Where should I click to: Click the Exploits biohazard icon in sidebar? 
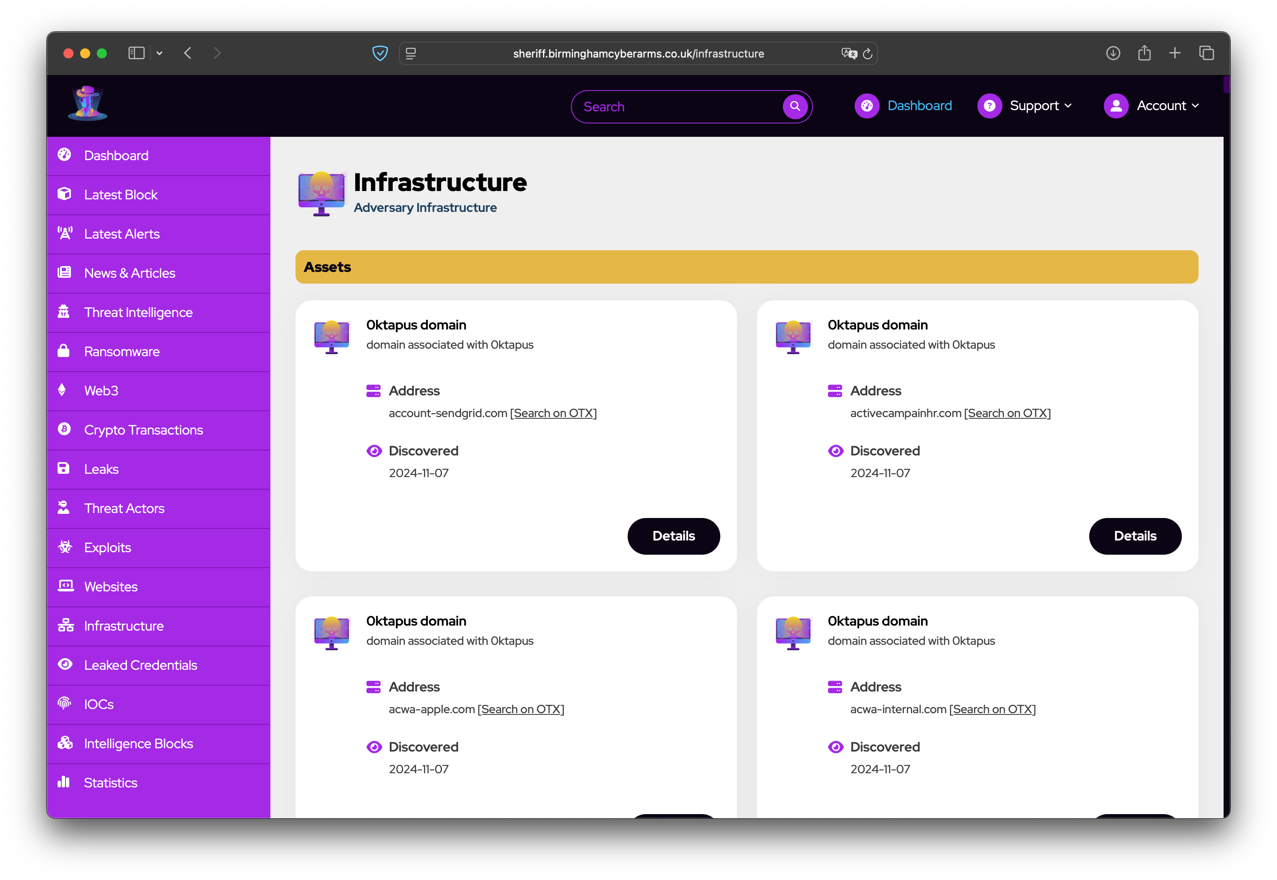pos(65,546)
